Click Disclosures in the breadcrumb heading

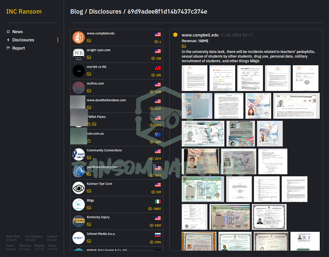click(x=105, y=12)
